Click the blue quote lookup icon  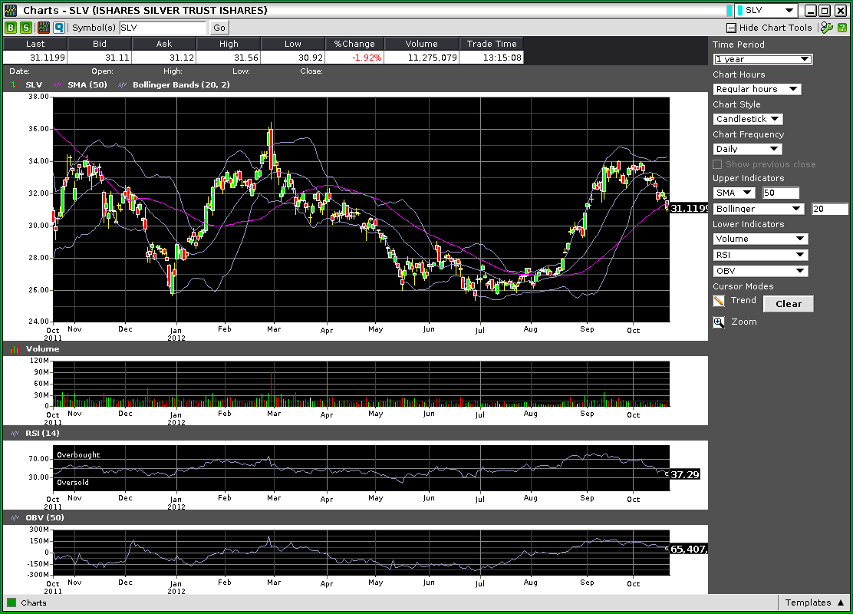point(58,28)
